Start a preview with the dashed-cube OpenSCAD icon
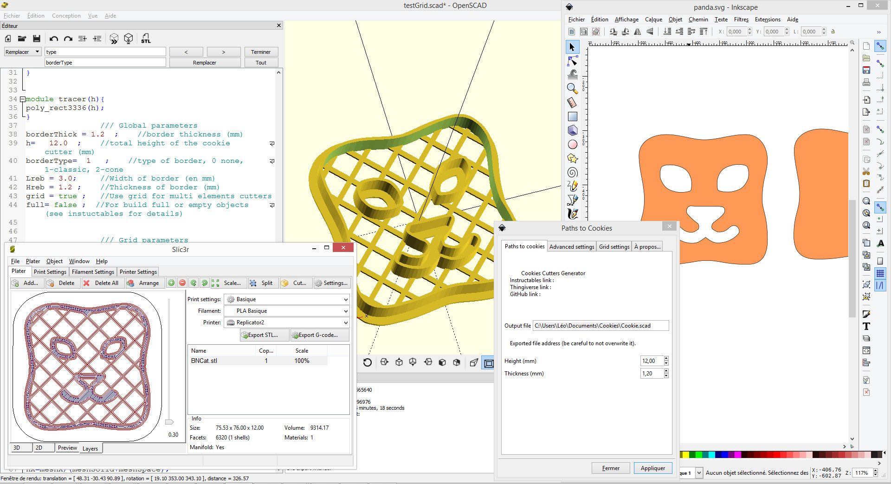 [113, 39]
